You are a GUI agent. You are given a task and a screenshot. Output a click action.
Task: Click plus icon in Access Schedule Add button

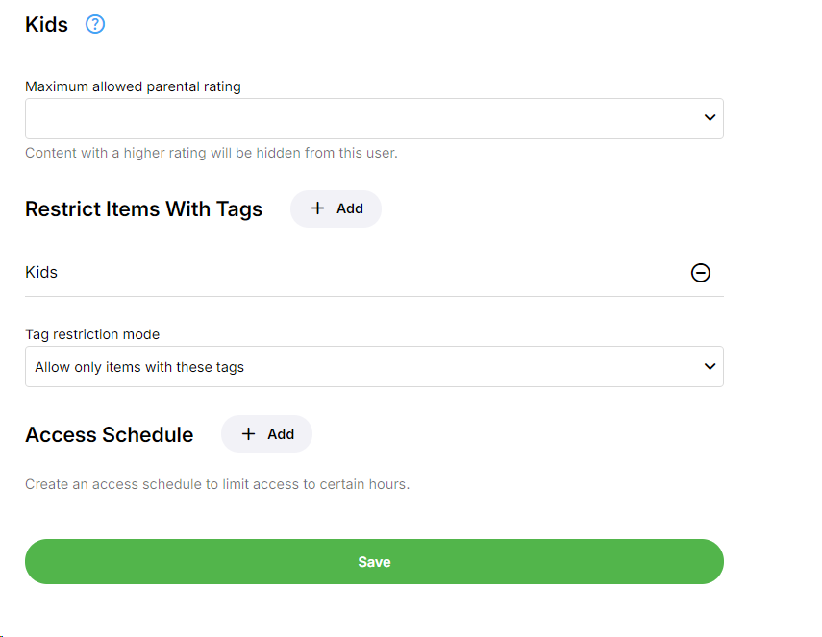[x=249, y=434]
